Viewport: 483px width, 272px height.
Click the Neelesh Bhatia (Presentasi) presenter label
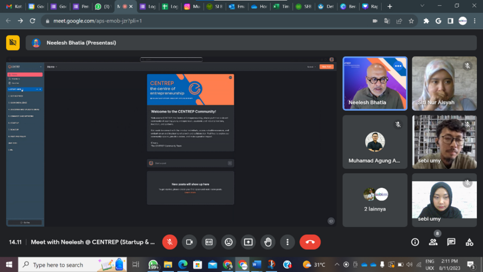[x=81, y=43]
